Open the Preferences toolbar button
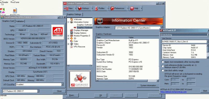209x99 pixels. 118,8
